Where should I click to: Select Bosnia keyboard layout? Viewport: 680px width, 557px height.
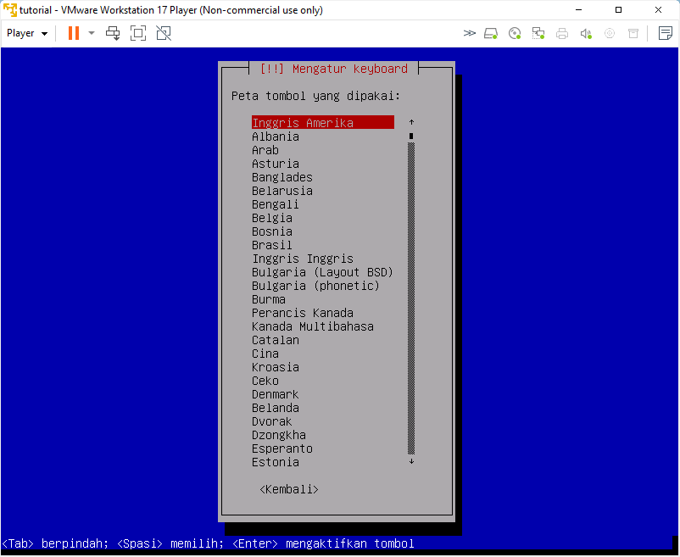click(x=272, y=231)
